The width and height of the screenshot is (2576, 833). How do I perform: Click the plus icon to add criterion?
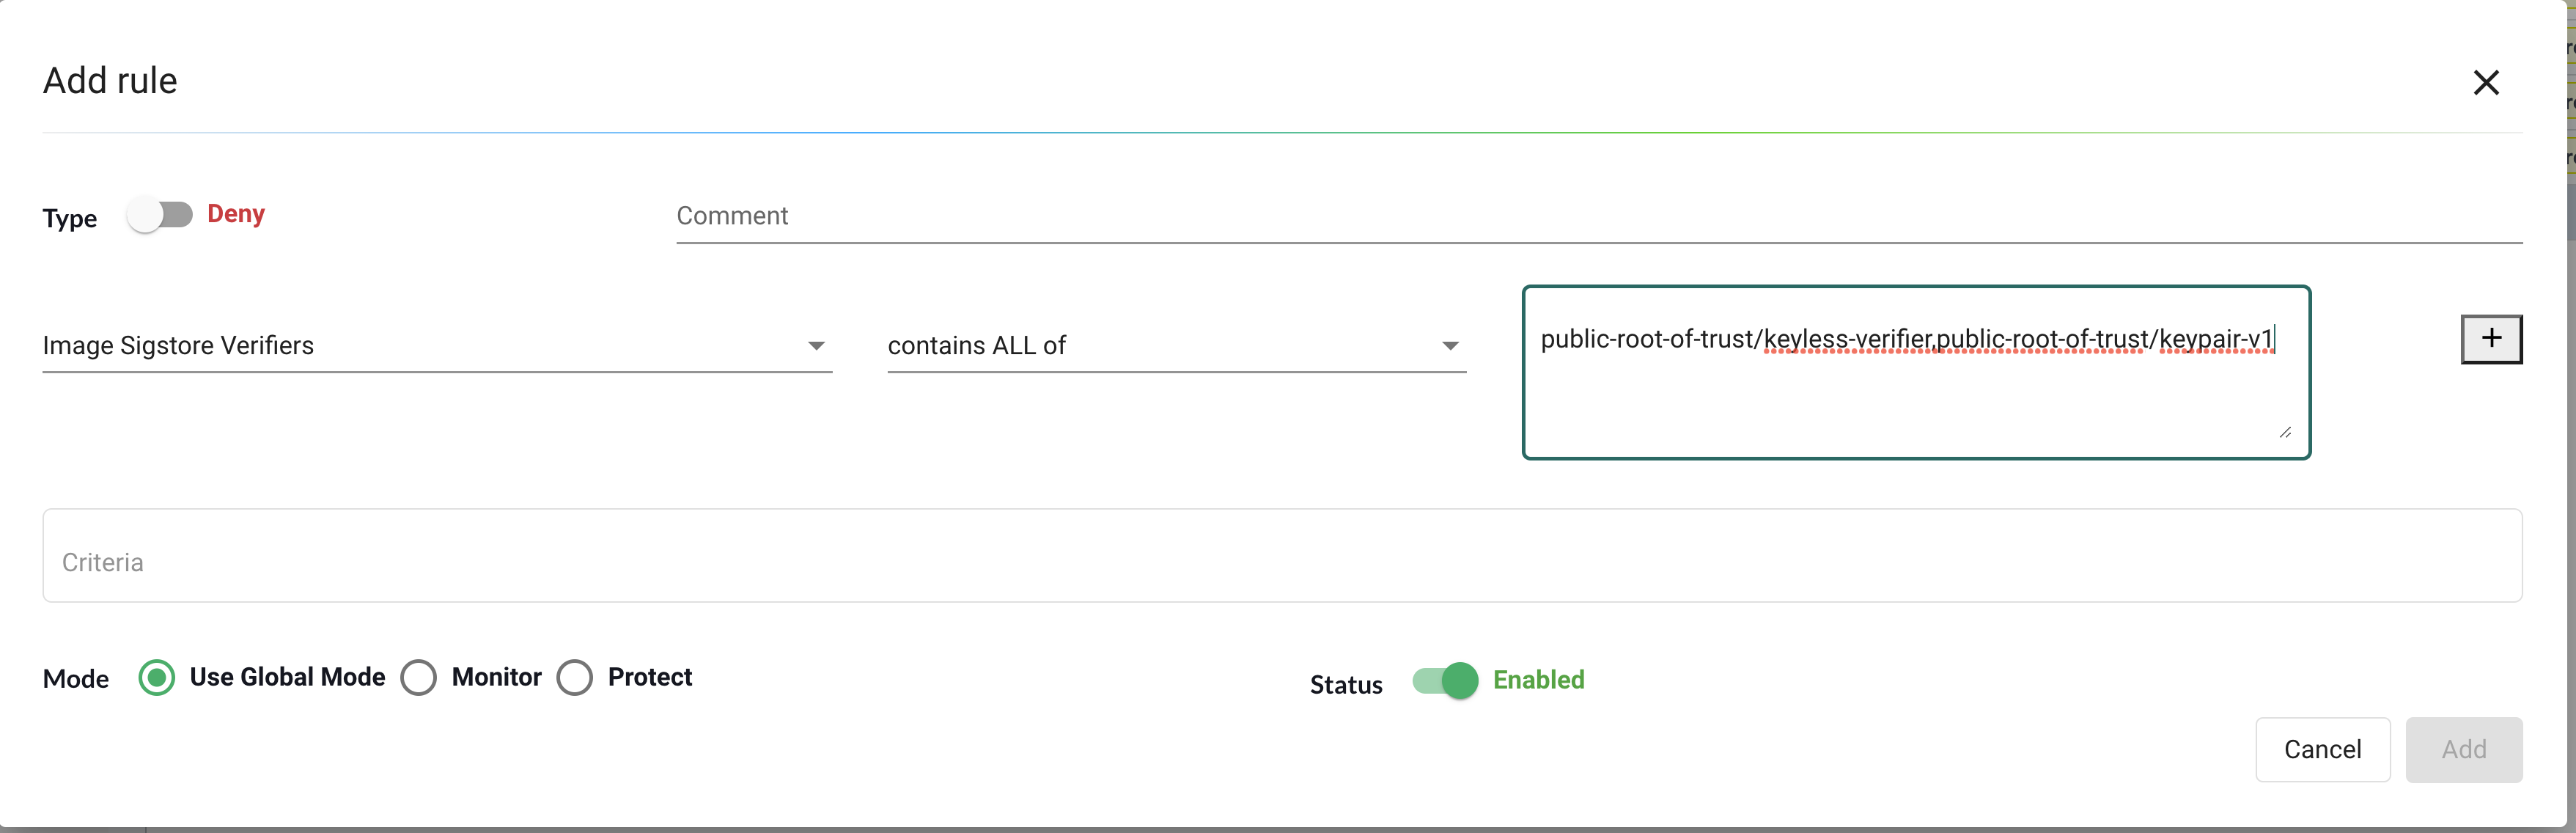[2490, 339]
